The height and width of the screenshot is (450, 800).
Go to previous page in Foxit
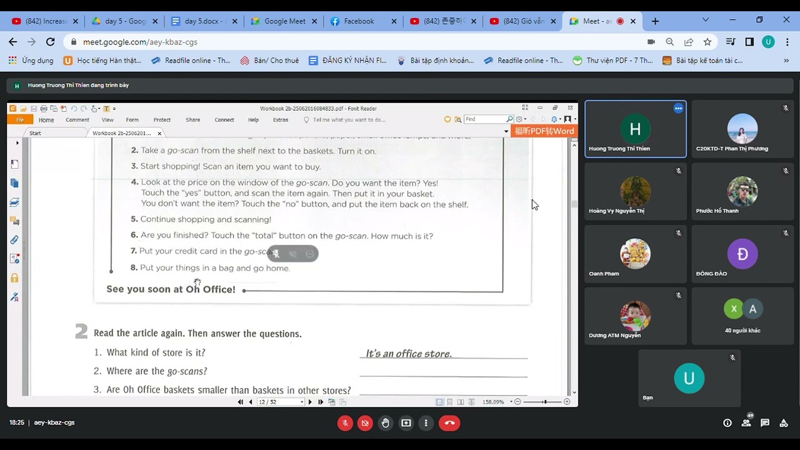[x=251, y=402]
